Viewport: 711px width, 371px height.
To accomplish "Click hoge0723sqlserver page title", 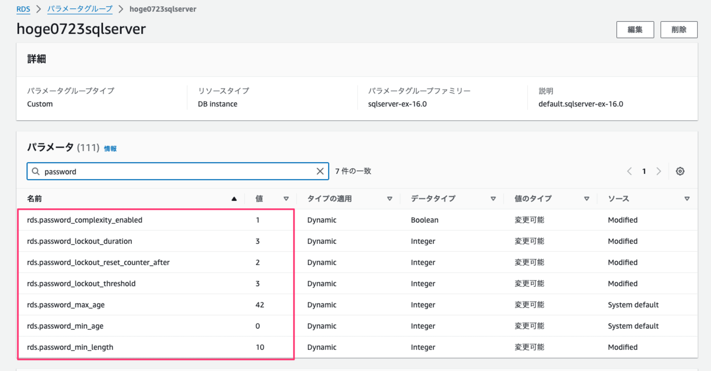I will pyautogui.click(x=81, y=29).
